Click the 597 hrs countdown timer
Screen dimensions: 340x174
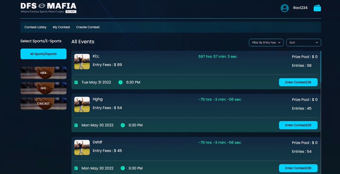click(x=218, y=56)
